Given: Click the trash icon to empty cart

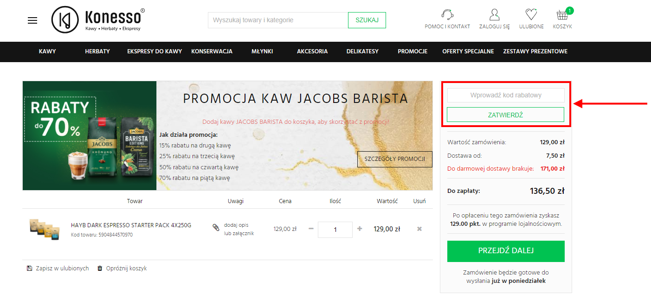Looking at the screenshot, I should [100, 268].
